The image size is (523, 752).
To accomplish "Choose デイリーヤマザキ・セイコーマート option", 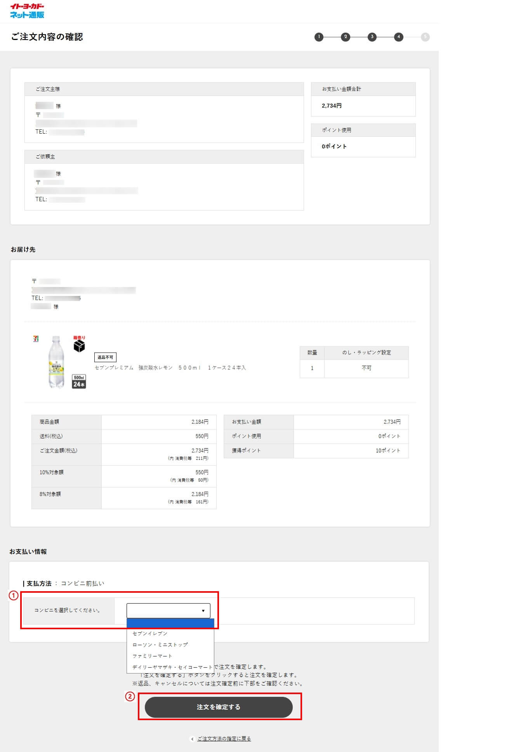I will [x=172, y=667].
